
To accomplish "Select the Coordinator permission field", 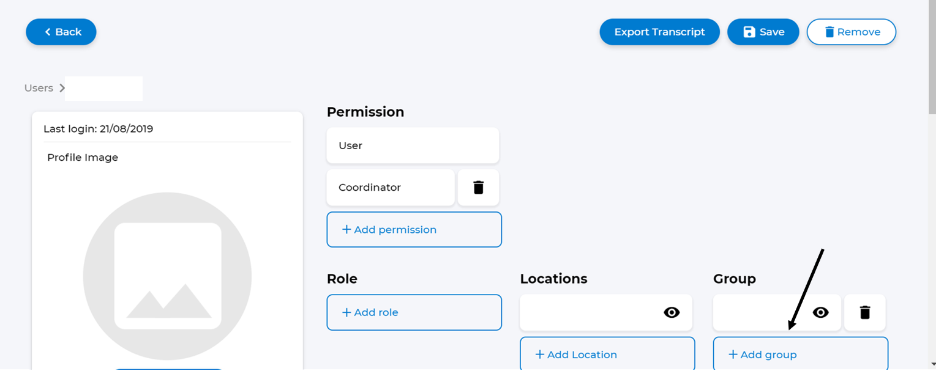I will (x=391, y=188).
